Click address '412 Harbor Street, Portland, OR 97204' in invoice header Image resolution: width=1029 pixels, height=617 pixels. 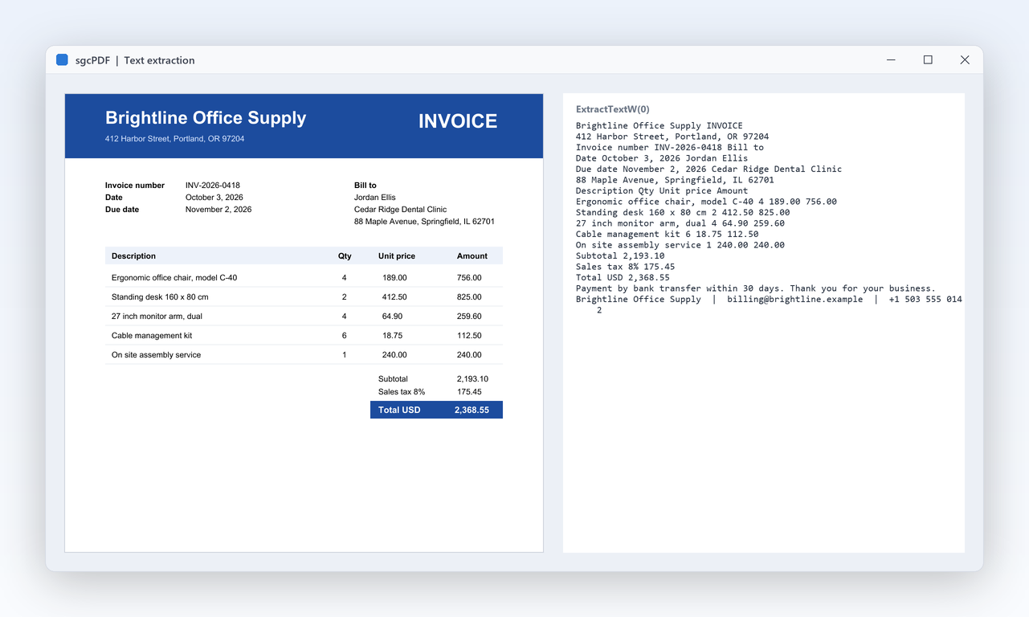click(175, 139)
